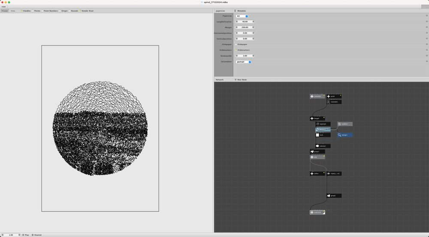The width and height of the screenshot is (429, 237).
Task: Select the number1 node
Action: click(x=345, y=124)
